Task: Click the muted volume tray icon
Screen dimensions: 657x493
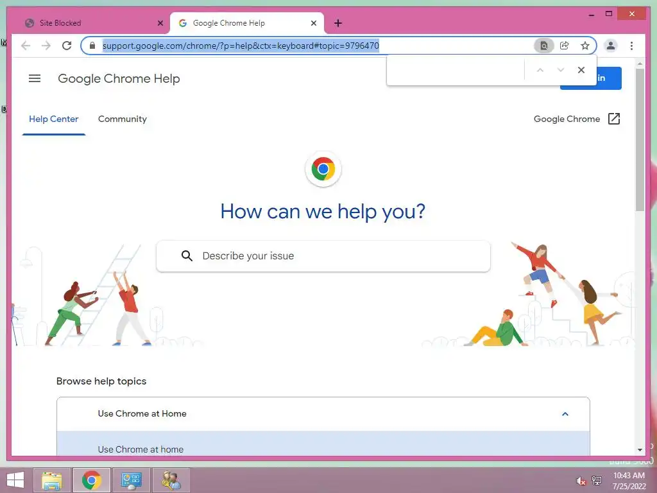Action: click(581, 481)
